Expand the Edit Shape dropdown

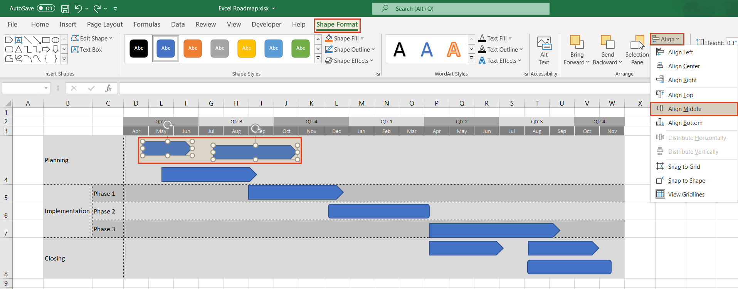pyautogui.click(x=92, y=39)
